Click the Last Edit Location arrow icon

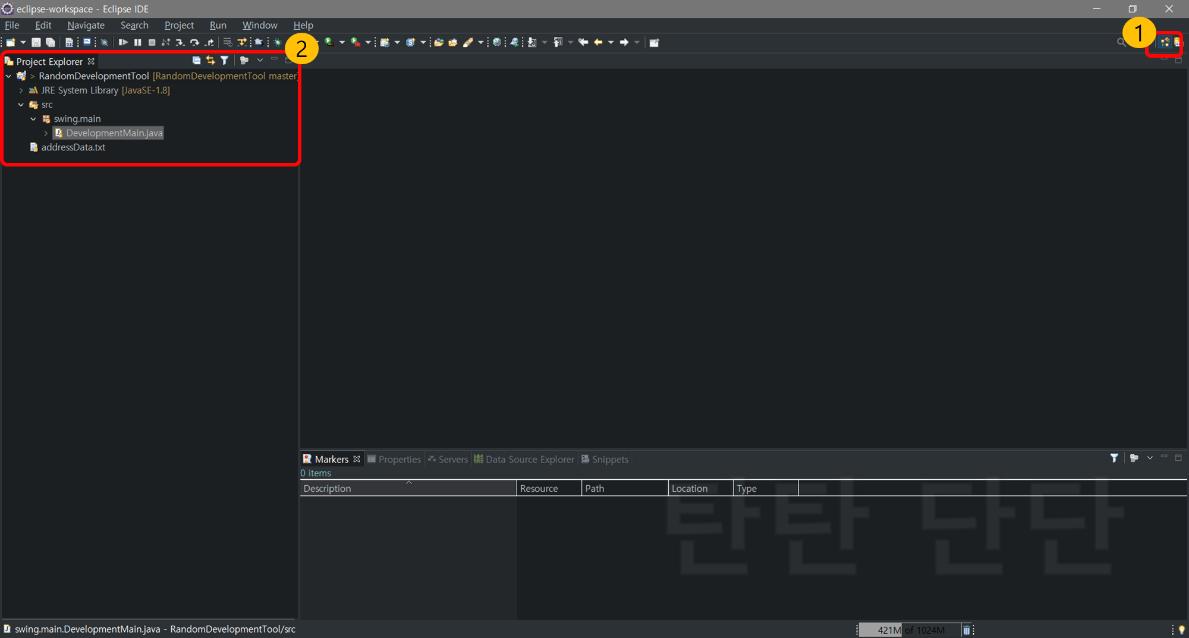coord(583,42)
